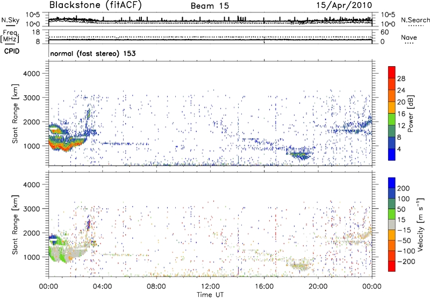Click the grey -15 to 15 velocity swatch

coord(392,224)
